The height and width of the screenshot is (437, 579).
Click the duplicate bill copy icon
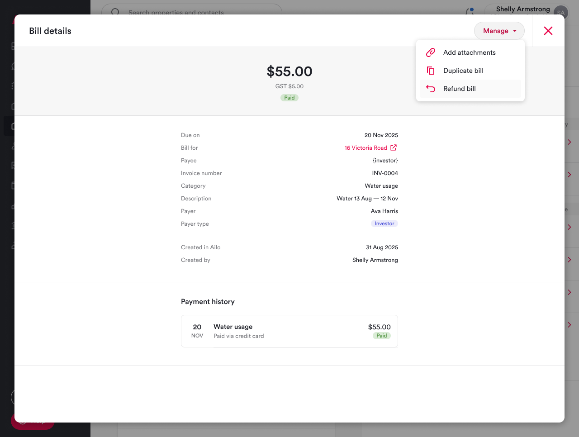coord(431,71)
